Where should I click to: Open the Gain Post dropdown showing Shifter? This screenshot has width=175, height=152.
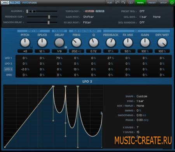click(88, 17)
